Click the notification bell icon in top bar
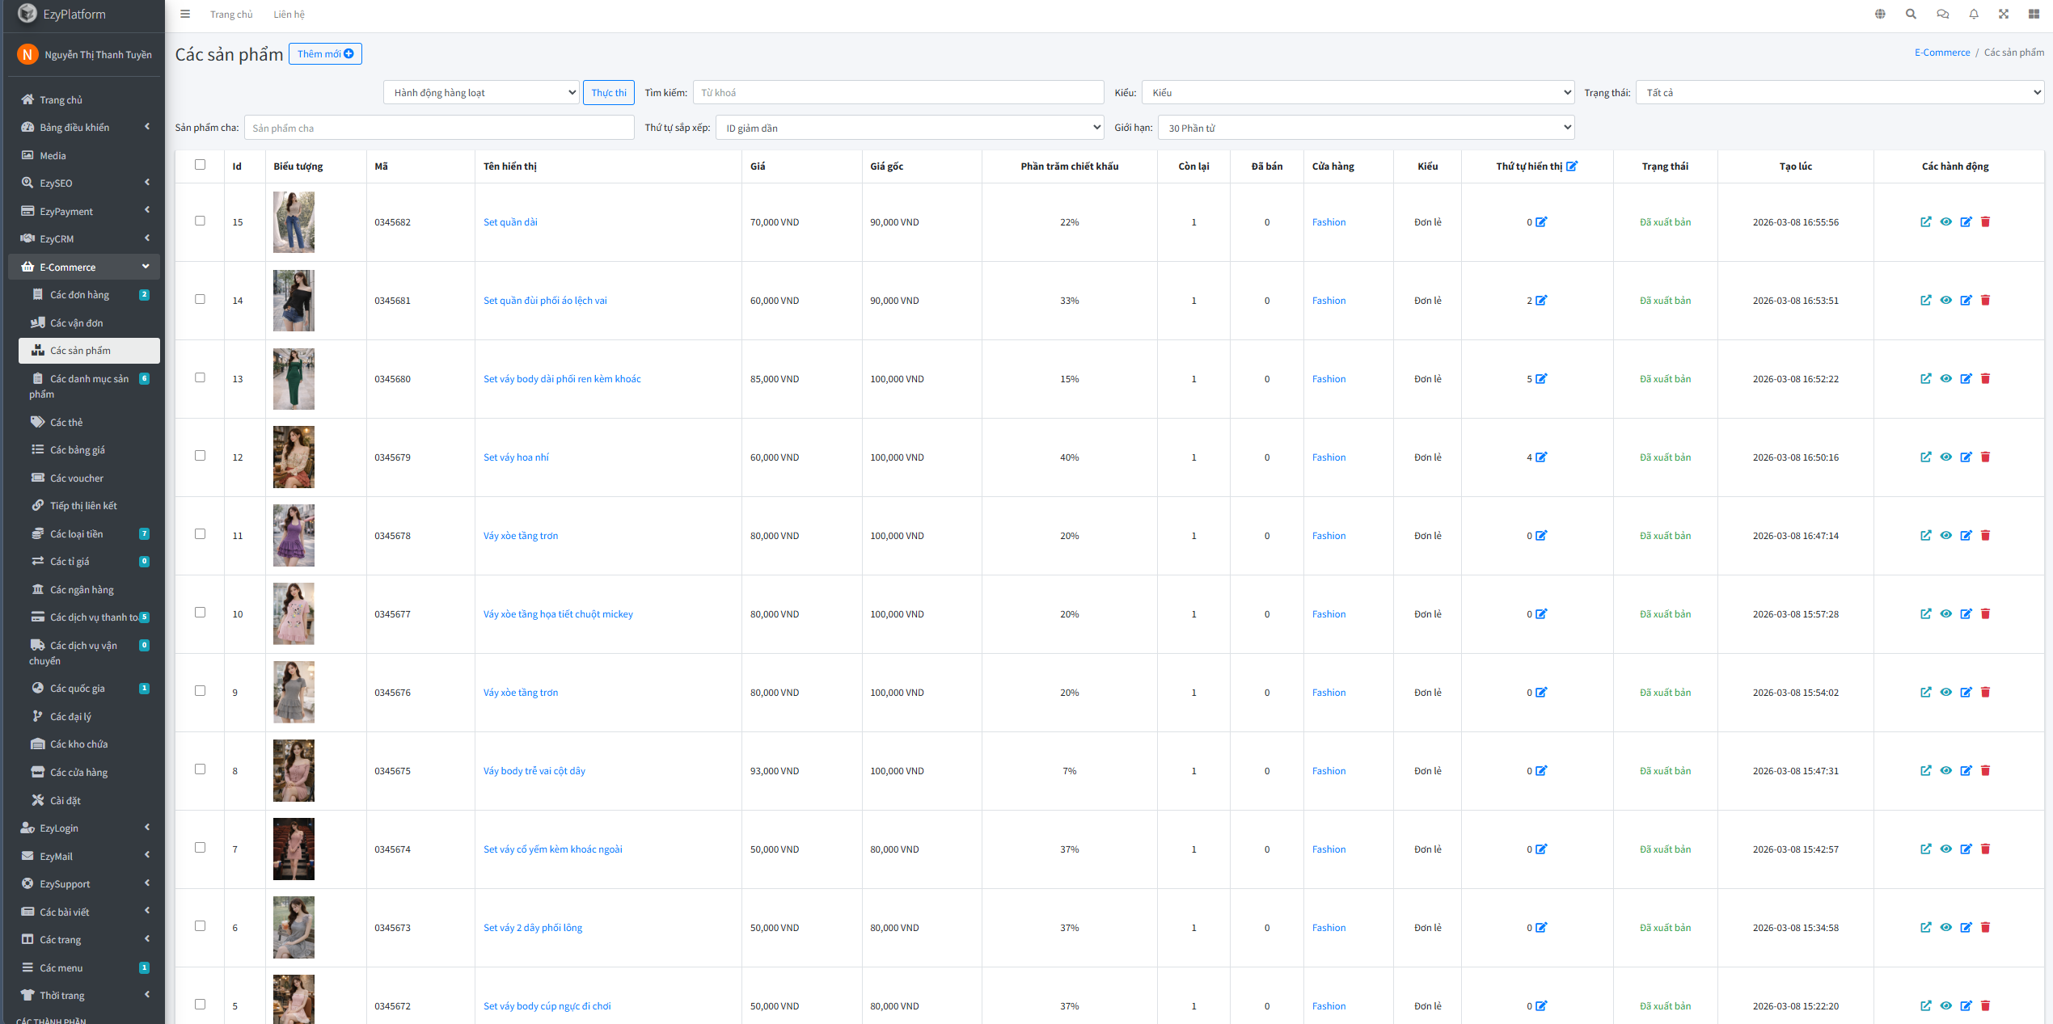2053x1024 pixels. (1974, 14)
